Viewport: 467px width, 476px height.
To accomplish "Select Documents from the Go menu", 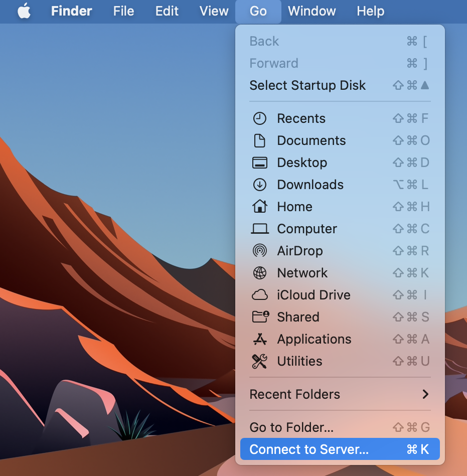I will pyautogui.click(x=340, y=140).
